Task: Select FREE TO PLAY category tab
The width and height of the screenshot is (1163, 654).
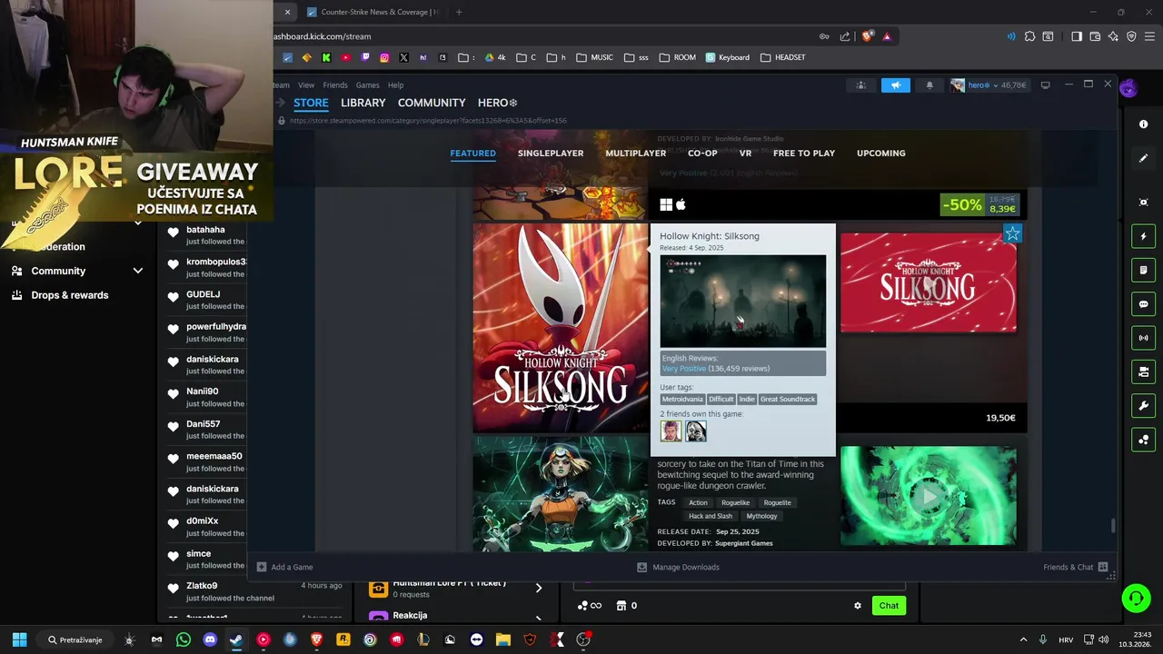Action: point(804,154)
